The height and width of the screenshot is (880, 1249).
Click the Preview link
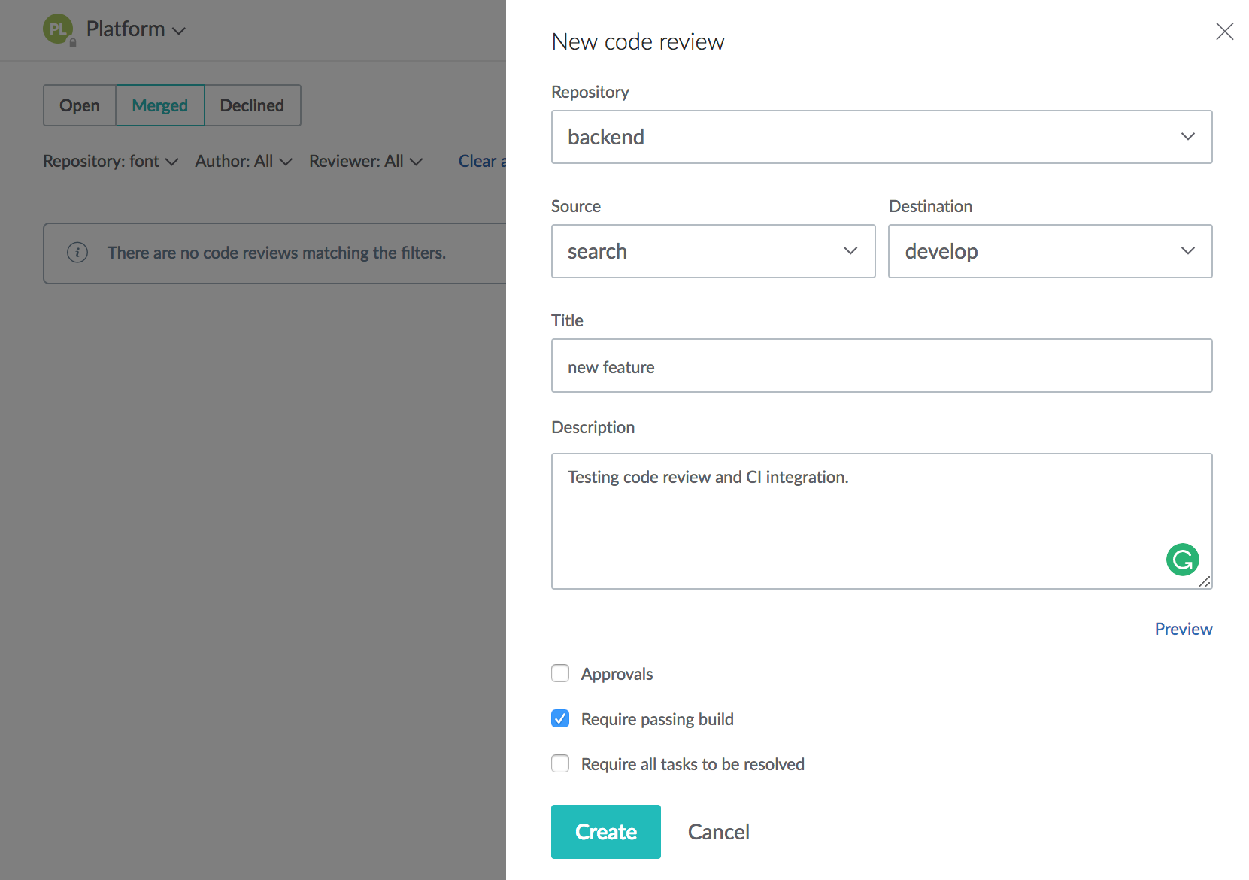pyautogui.click(x=1183, y=629)
